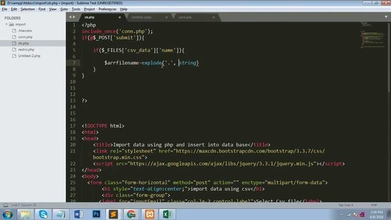391x220 pixels.
Task: Open Skype from taskbar
Action: coord(43,215)
